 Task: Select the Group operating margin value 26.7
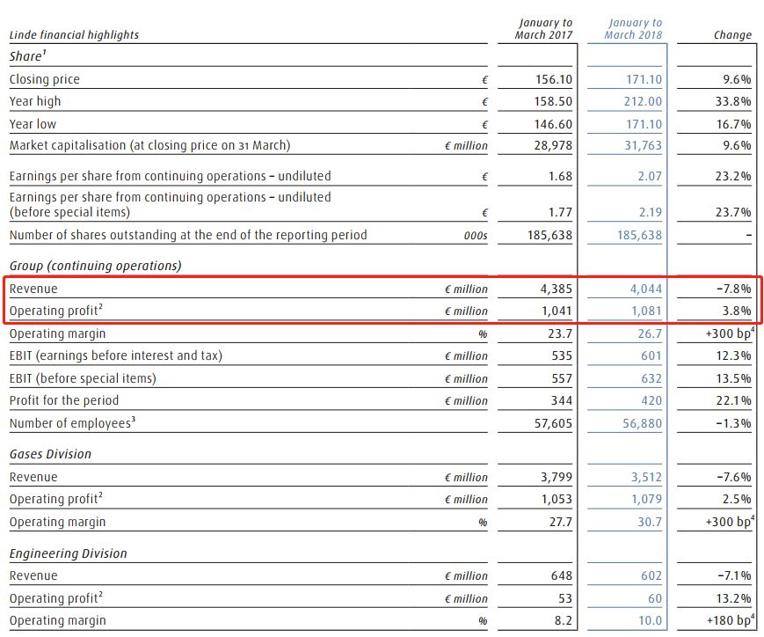pyautogui.click(x=650, y=333)
